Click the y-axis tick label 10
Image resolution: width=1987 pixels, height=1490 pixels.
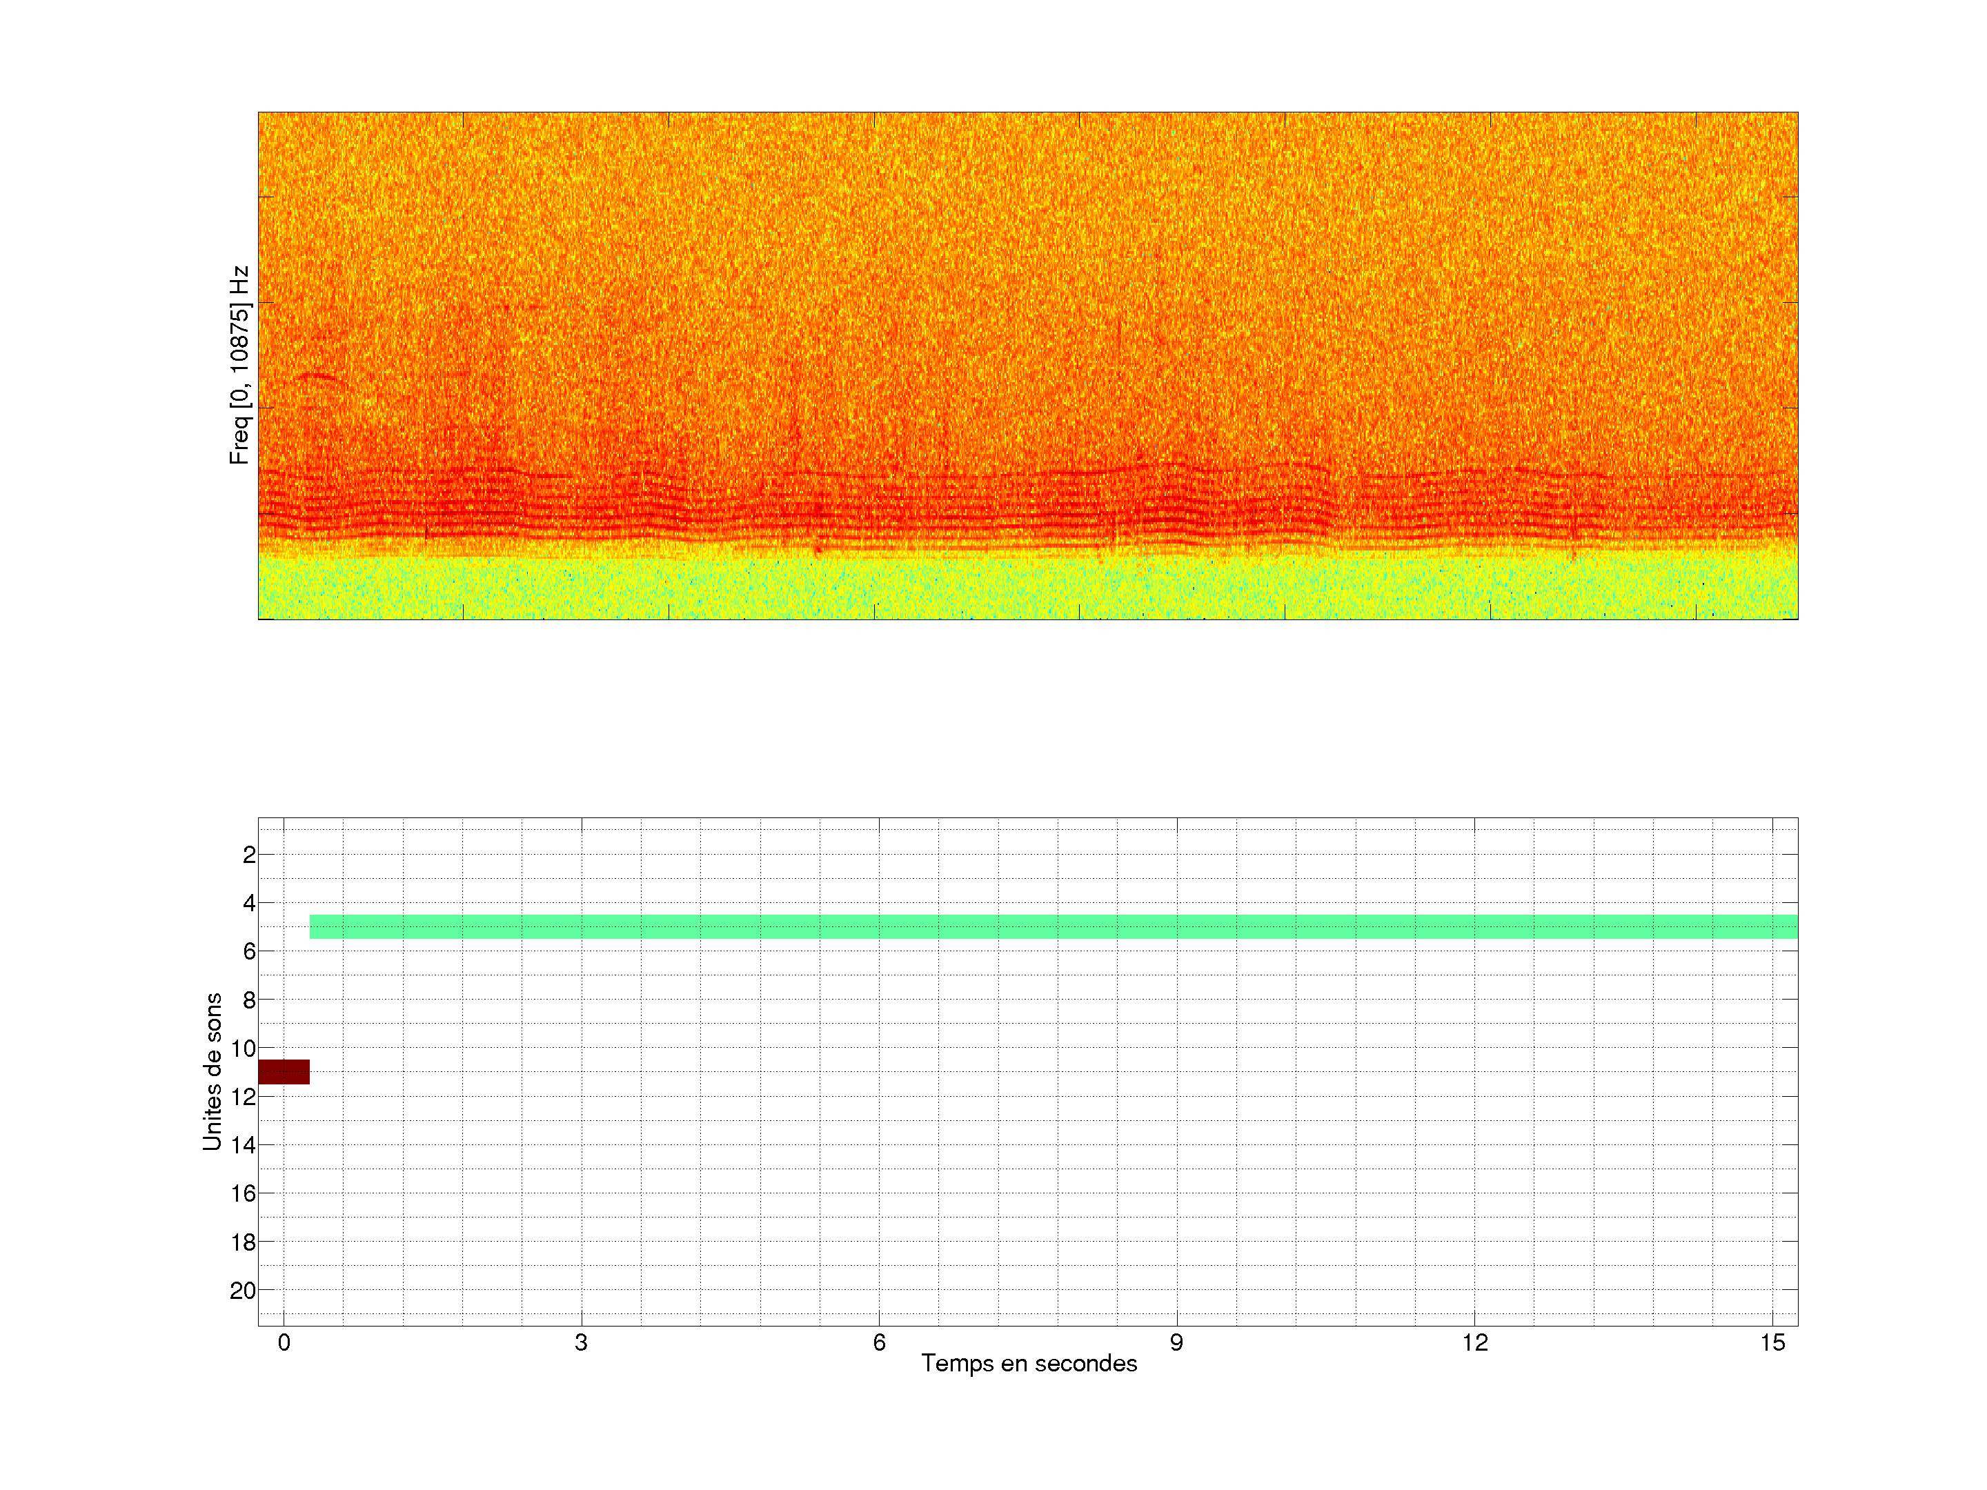click(x=244, y=1048)
